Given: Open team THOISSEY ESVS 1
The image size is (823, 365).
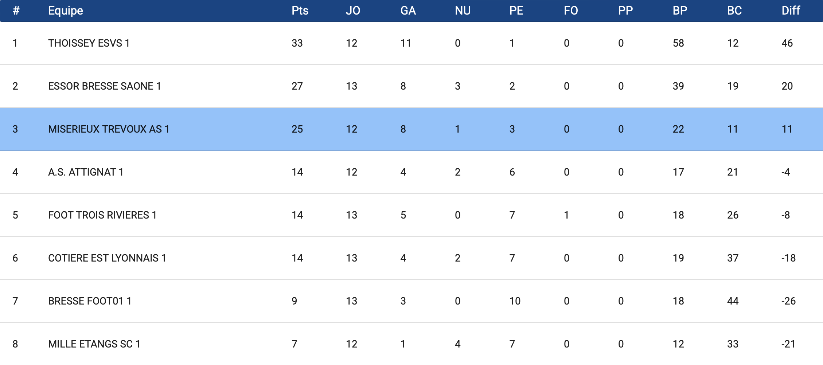Looking at the screenshot, I should (x=89, y=43).
